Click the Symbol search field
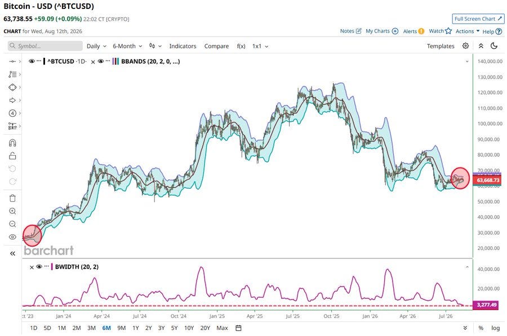 click(x=45, y=46)
